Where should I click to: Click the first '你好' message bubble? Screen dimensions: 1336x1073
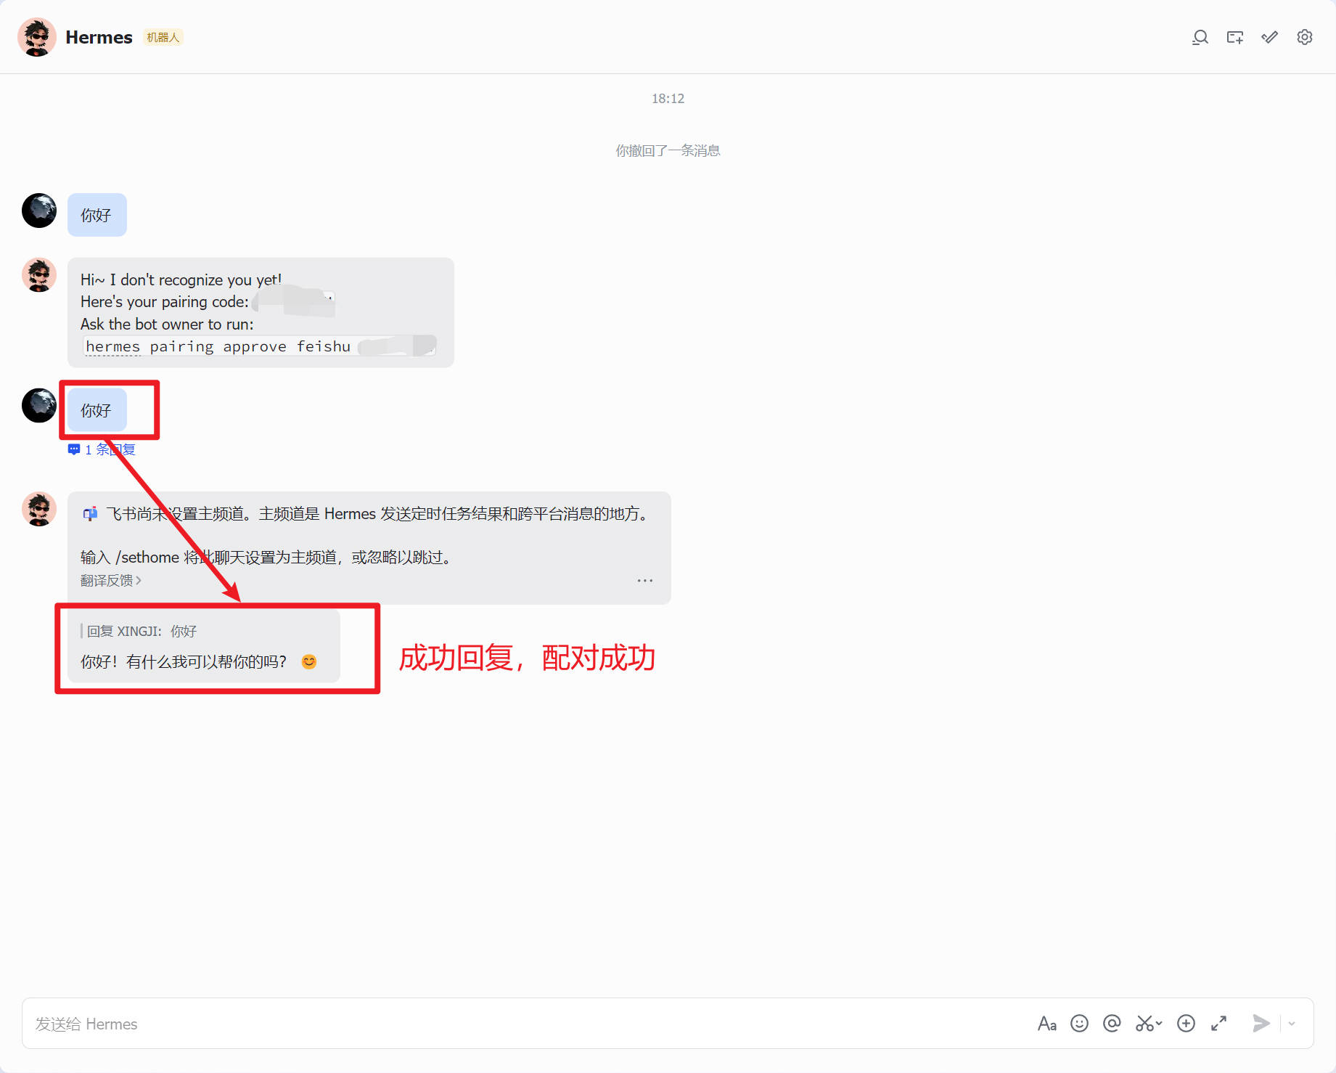pos(97,215)
